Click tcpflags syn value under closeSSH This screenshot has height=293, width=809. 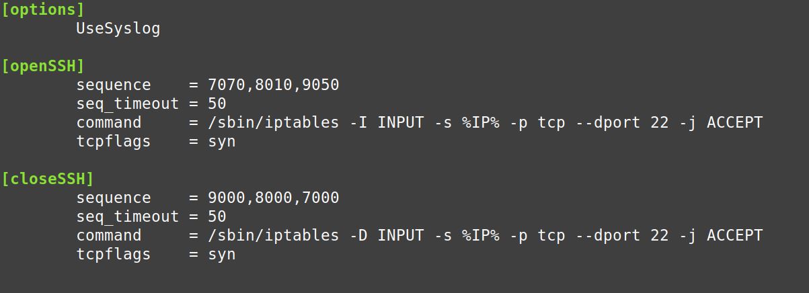pos(221,255)
